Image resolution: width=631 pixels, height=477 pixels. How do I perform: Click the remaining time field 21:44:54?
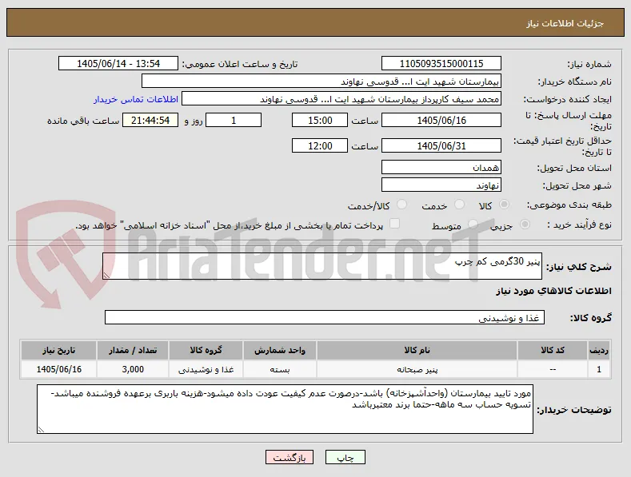click(150, 121)
